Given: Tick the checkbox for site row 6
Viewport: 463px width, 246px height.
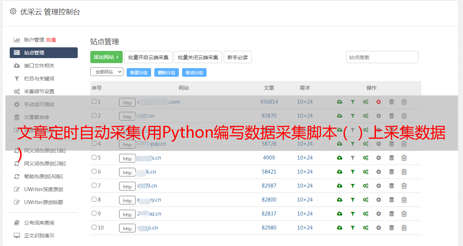Looking at the screenshot, I should 94,171.
